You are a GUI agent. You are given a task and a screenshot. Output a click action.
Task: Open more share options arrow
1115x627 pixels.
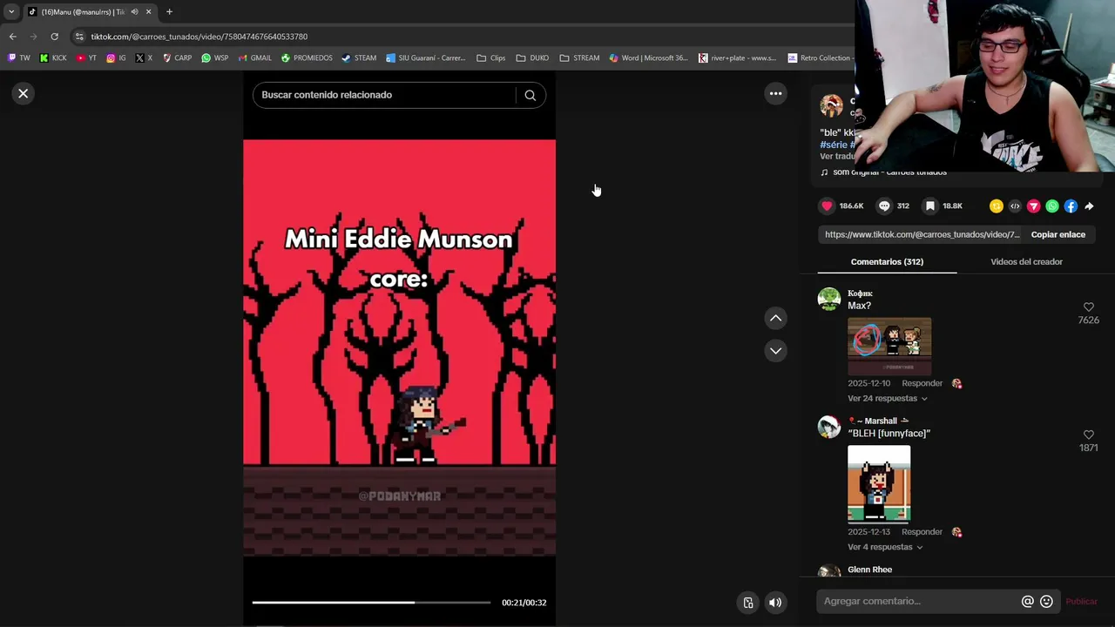click(1089, 206)
